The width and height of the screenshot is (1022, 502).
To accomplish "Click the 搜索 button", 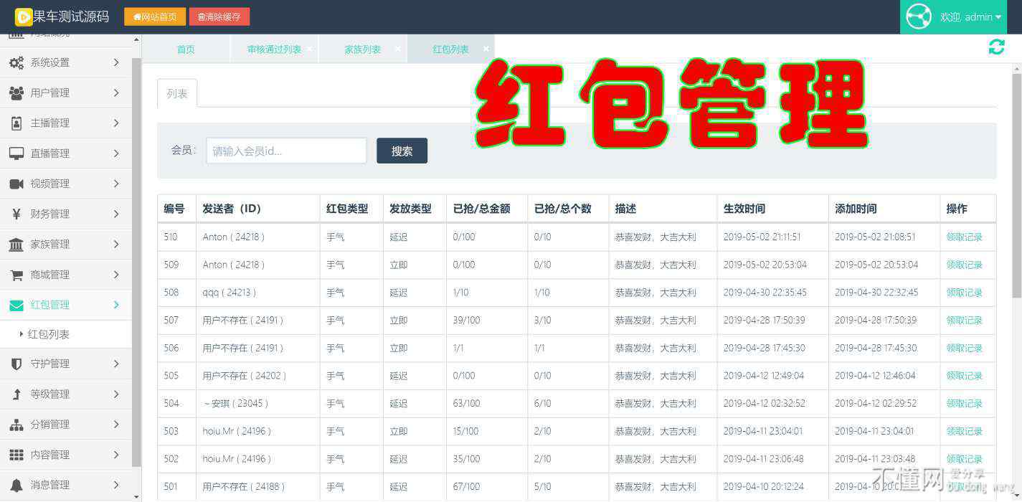I will coord(402,151).
